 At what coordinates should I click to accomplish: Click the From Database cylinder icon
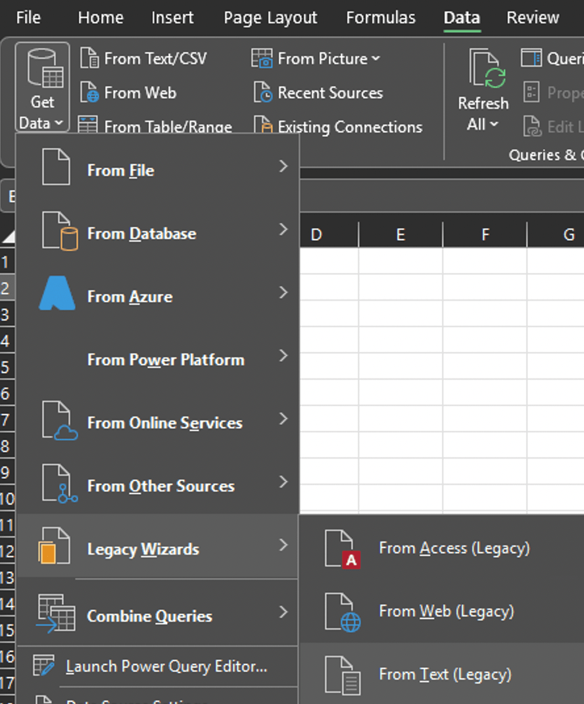click(60, 231)
